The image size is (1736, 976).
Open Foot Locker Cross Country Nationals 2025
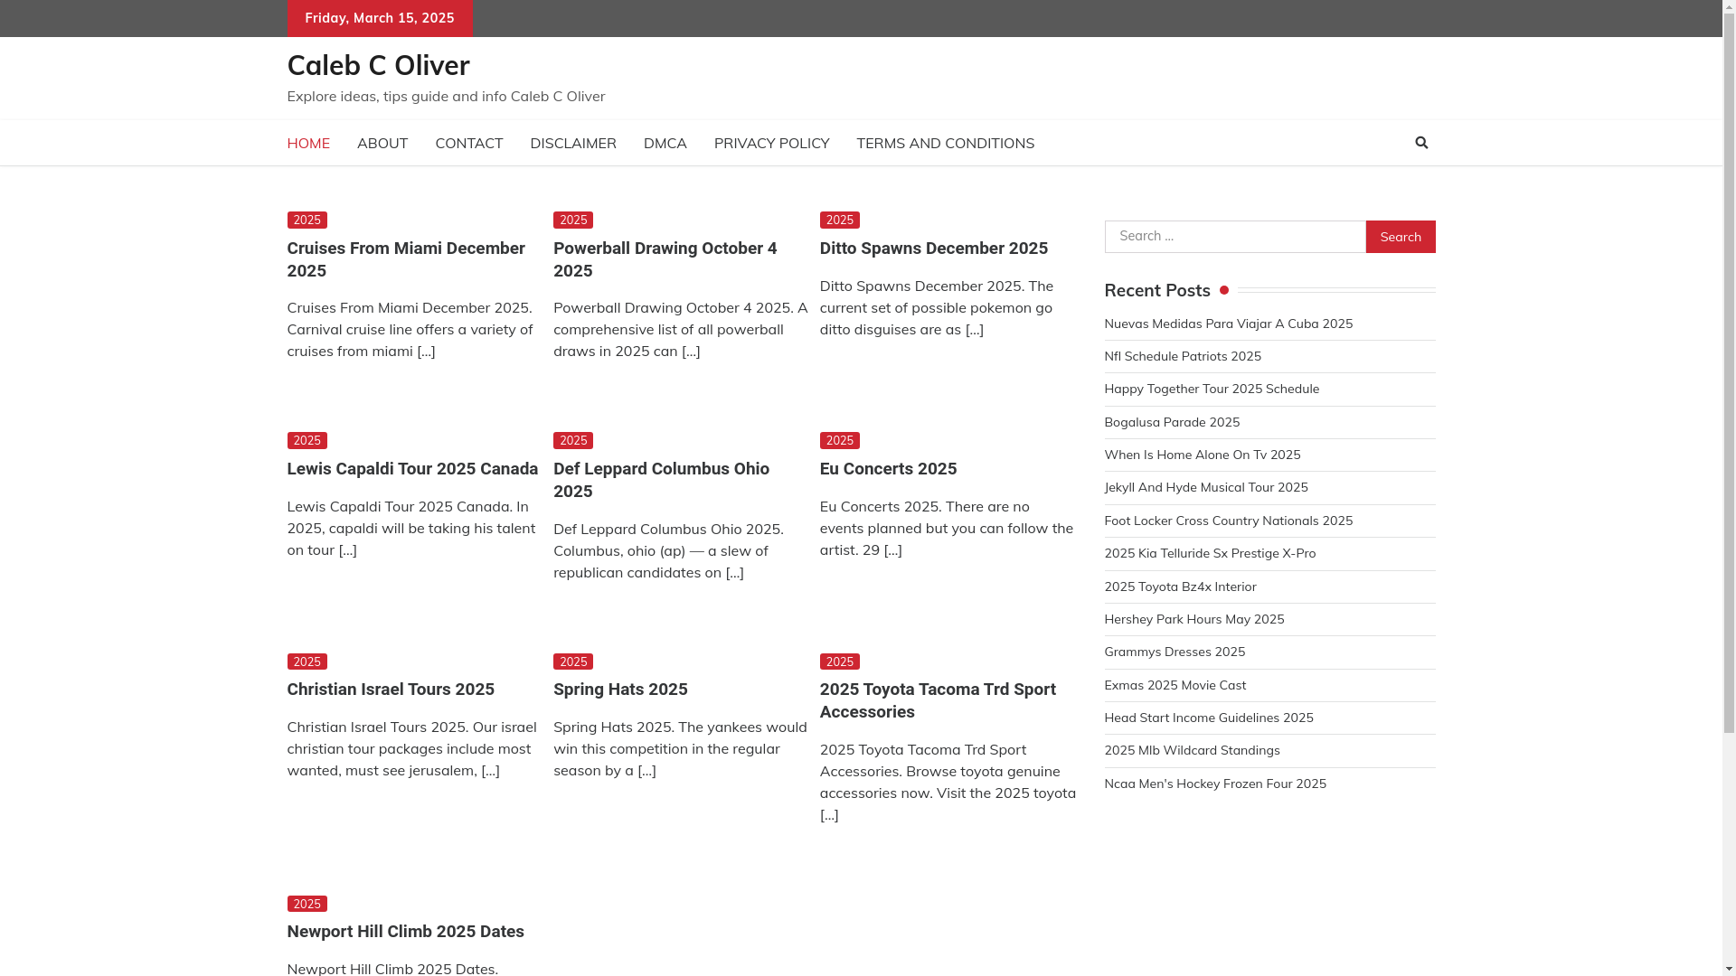(x=1229, y=521)
